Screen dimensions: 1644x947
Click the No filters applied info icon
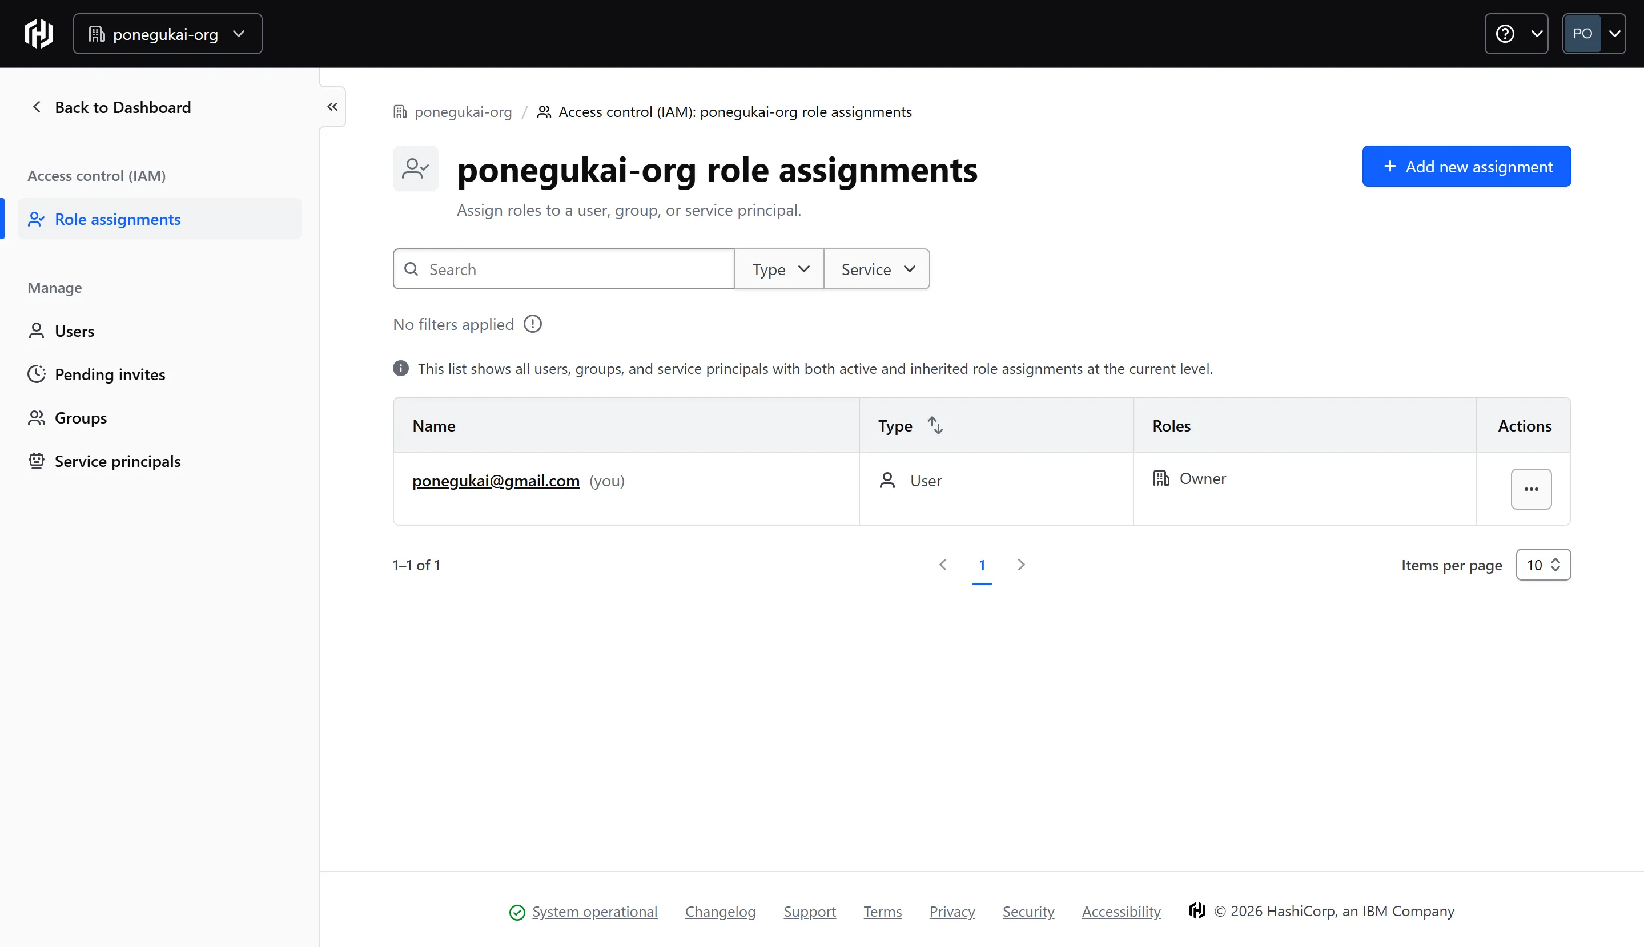pos(533,324)
